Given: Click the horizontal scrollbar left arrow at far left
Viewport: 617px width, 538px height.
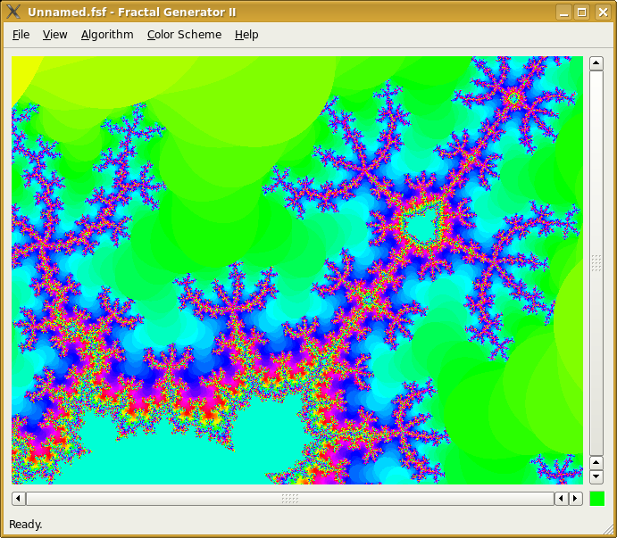Looking at the screenshot, I should 19,499.
